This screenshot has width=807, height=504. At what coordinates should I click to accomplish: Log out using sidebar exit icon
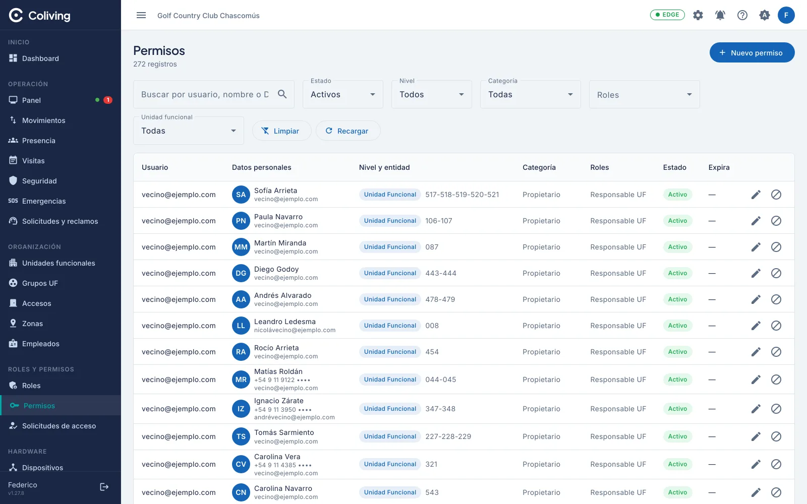pyautogui.click(x=104, y=487)
